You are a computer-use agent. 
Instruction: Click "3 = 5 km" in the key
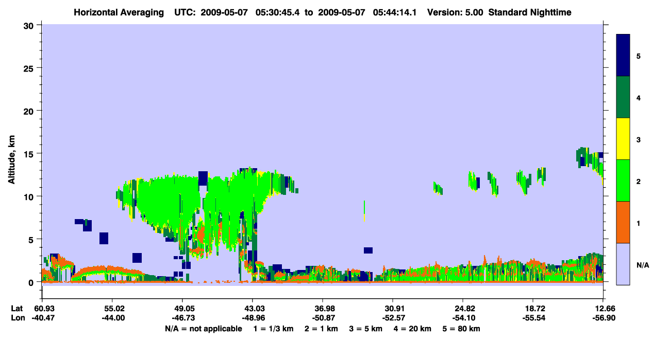click(365, 329)
